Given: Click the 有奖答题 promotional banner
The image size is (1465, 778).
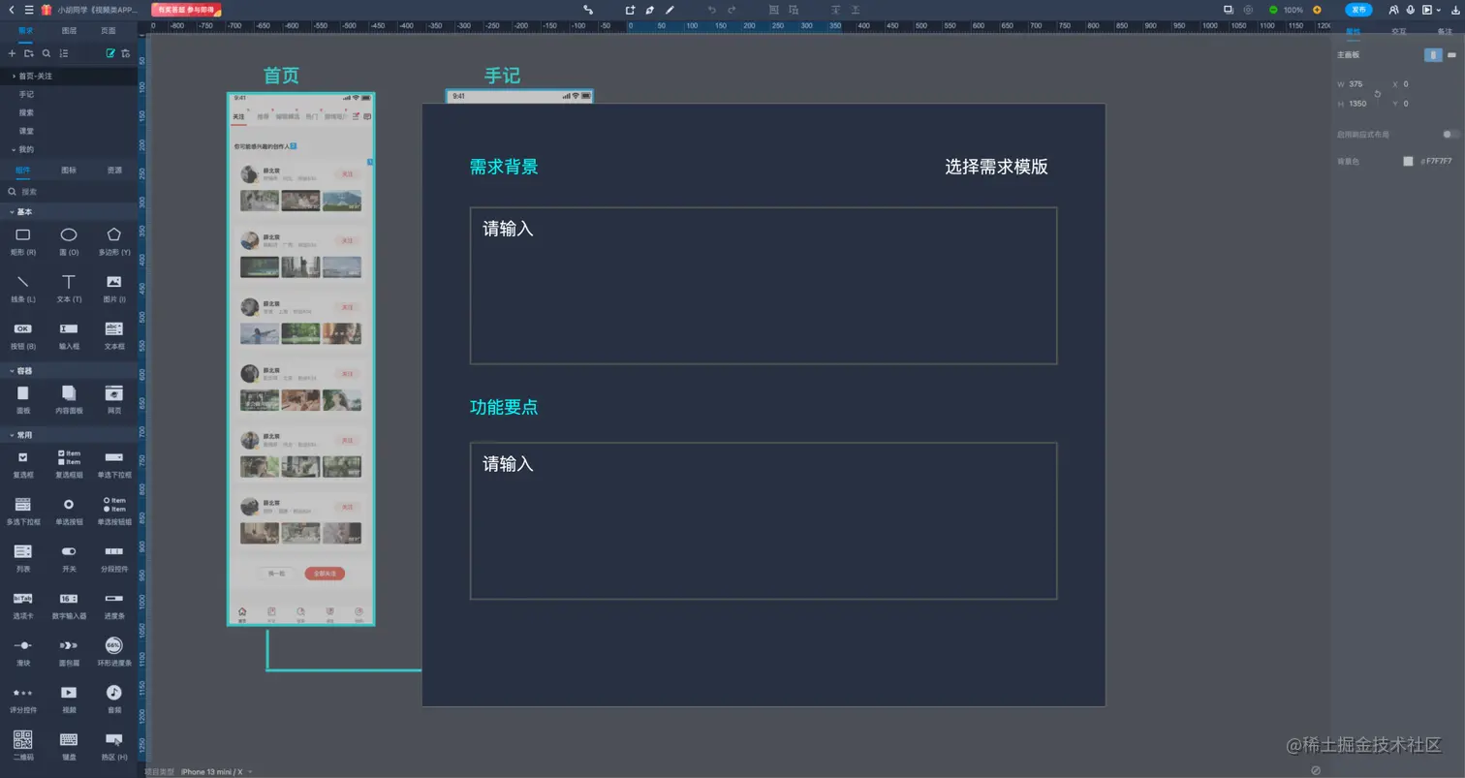Looking at the screenshot, I should pos(186,10).
